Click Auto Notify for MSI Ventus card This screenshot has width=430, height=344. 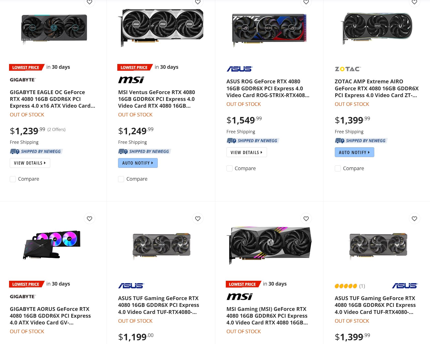tap(138, 163)
